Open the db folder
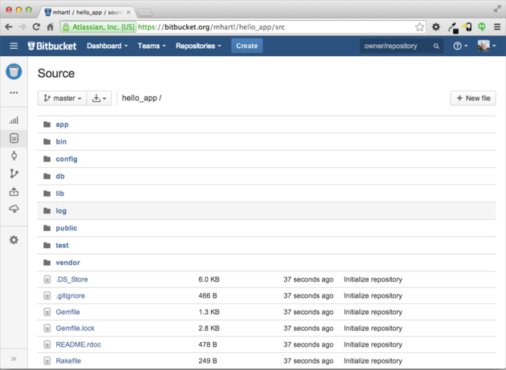This screenshot has width=506, height=370. 60,176
